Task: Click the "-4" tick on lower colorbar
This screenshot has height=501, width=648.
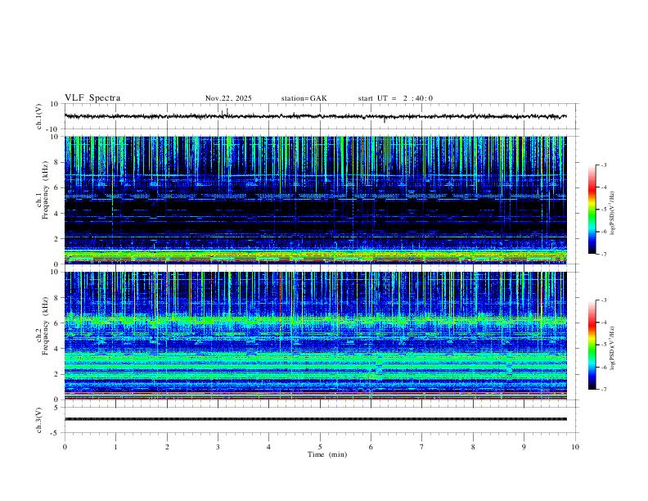Action: [604, 322]
